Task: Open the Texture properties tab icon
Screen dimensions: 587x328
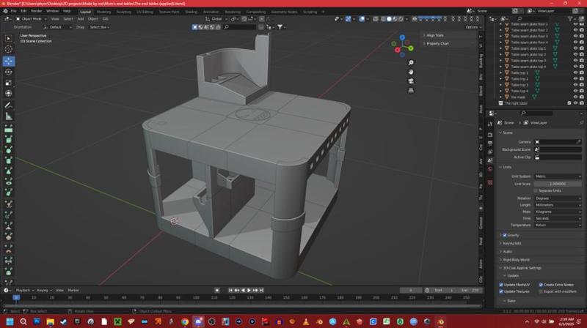Action: (490, 182)
